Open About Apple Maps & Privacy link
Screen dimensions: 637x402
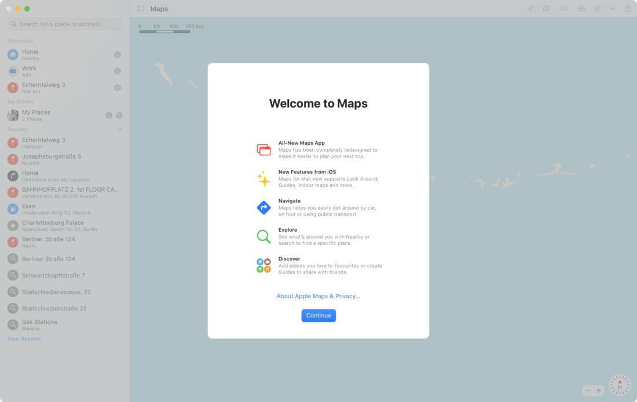[x=318, y=296]
